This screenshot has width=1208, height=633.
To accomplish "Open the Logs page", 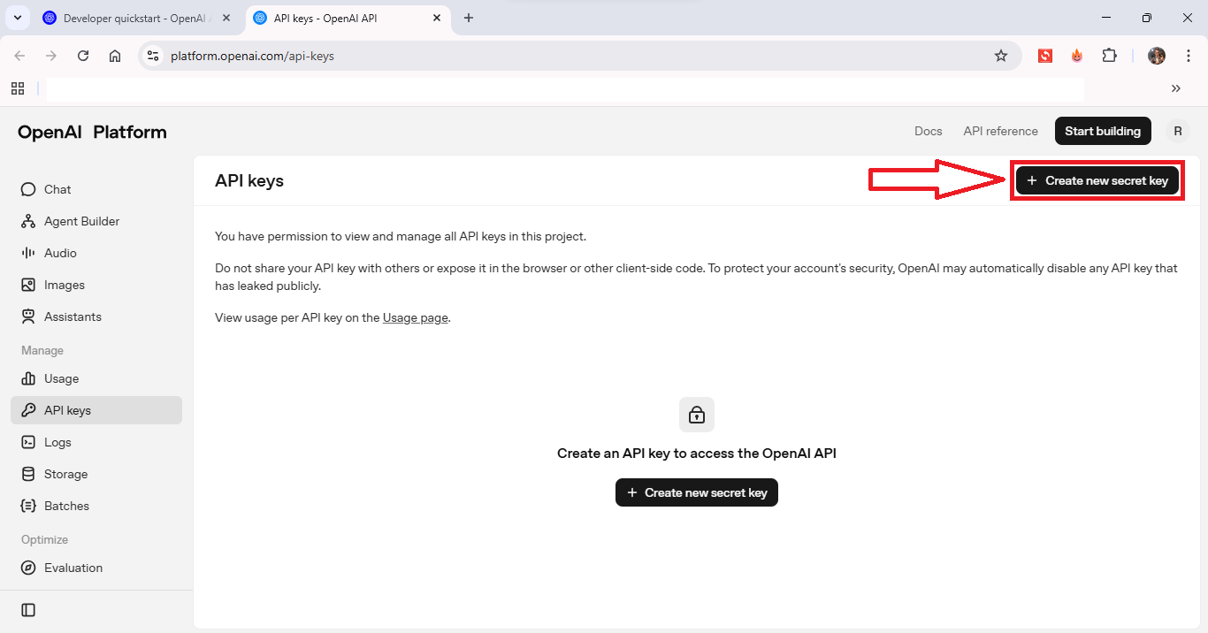I will (x=57, y=442).
